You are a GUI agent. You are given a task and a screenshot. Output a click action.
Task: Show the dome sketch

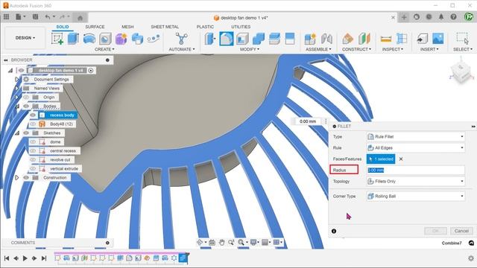pos(33,142)
